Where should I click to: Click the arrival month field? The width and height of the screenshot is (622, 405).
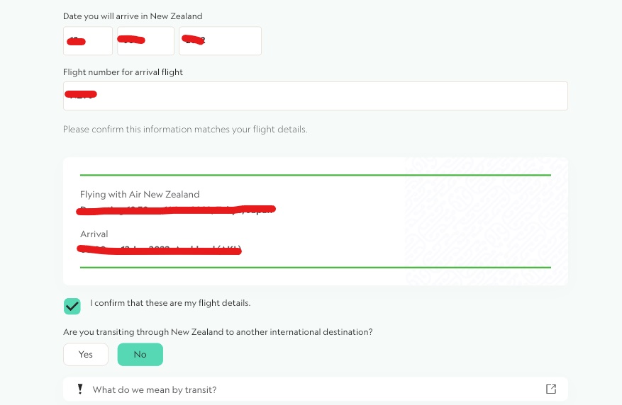(x=145, y=41)
